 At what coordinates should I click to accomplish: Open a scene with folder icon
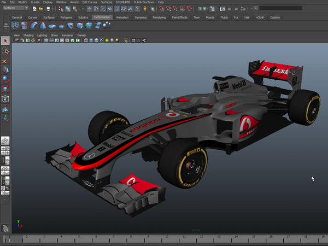click(x=41, y=9)
